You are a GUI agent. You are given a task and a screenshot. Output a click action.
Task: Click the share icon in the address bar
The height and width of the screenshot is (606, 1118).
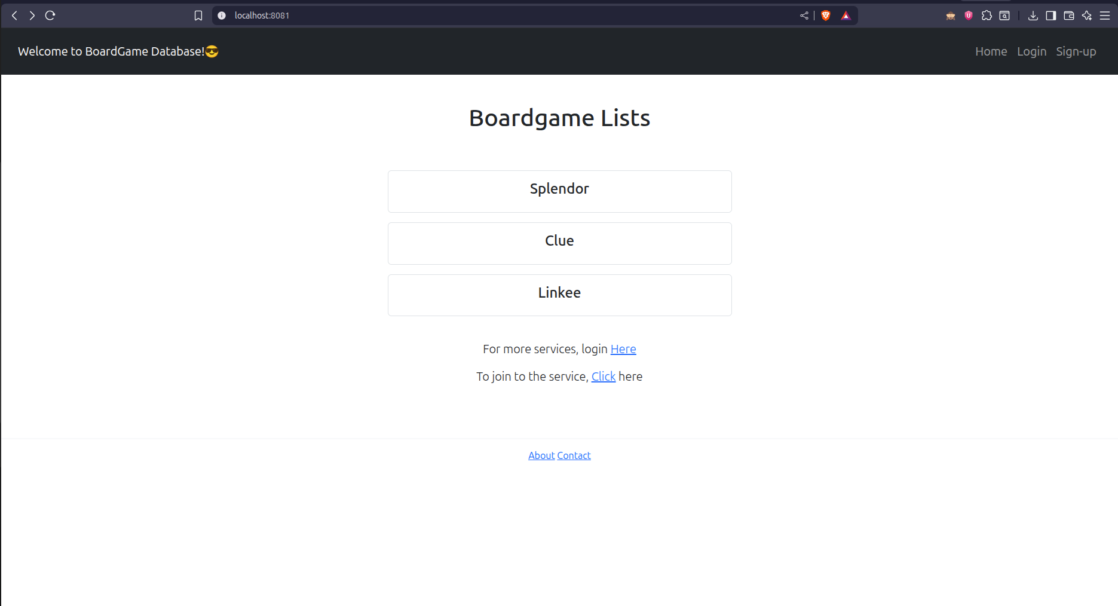804,16
